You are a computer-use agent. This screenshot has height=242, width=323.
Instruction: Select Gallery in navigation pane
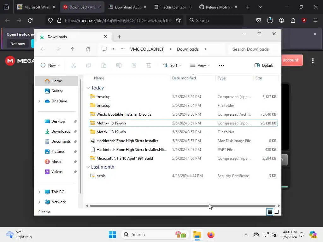click(x=57, y=91)
